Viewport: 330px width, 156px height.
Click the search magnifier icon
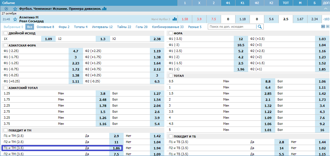click(x=260, y=27)
